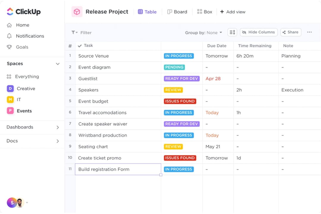Viewport: 321px width, 214px height.
Task: Switch to the Board view tab
Action: (177, 12)
